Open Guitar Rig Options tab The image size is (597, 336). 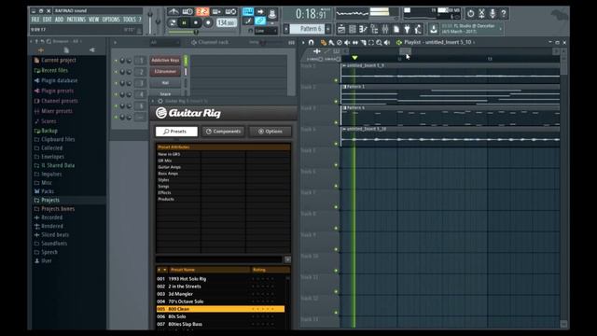(x=271, y=132)
